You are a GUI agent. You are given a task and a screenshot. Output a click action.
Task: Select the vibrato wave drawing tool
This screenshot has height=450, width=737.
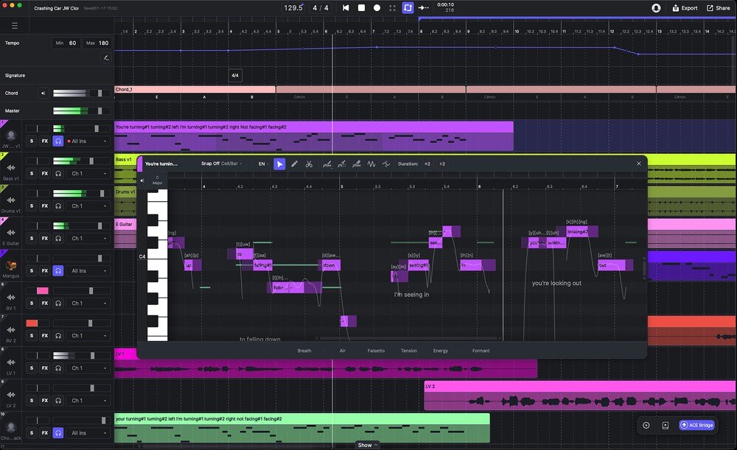[x=371, y=164]
